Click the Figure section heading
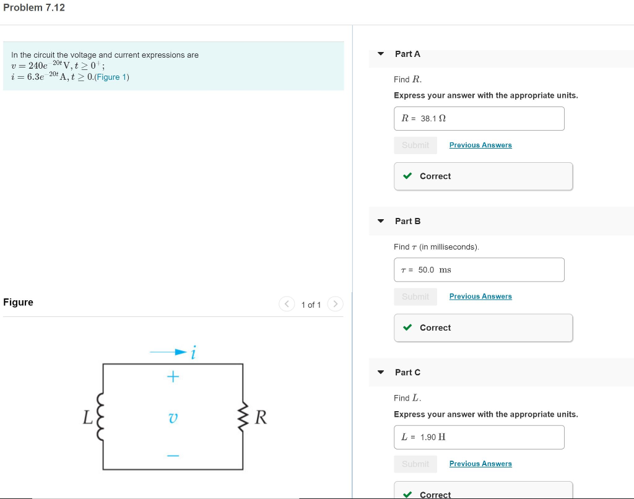This screenshot has width=634, height=499. (x=18, y=302)
